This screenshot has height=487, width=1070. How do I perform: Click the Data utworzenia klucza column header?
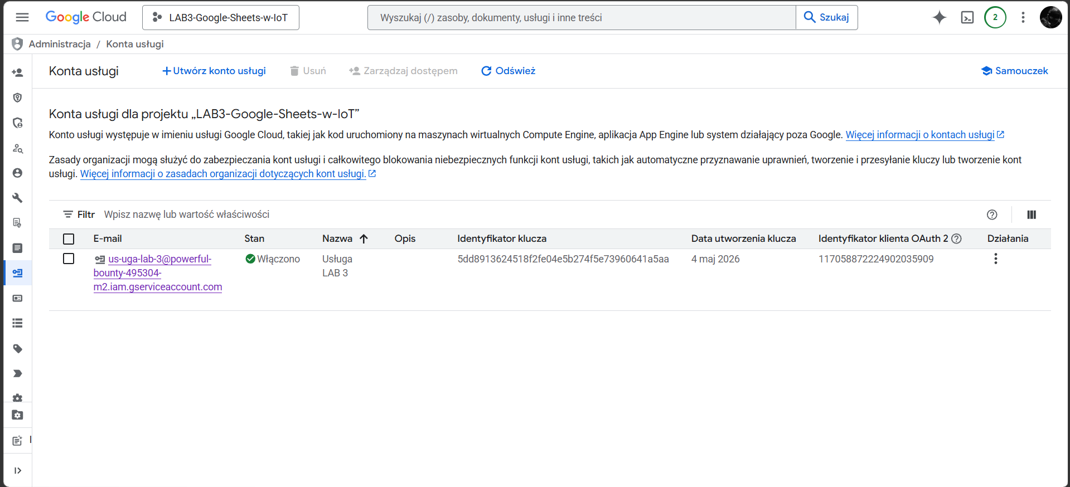[744, 238]
